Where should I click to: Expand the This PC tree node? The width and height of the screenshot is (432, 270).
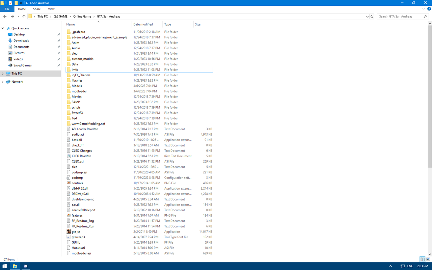(3, 74)
